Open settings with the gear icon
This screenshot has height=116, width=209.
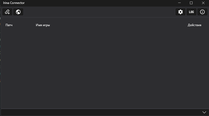coord(180,12)
